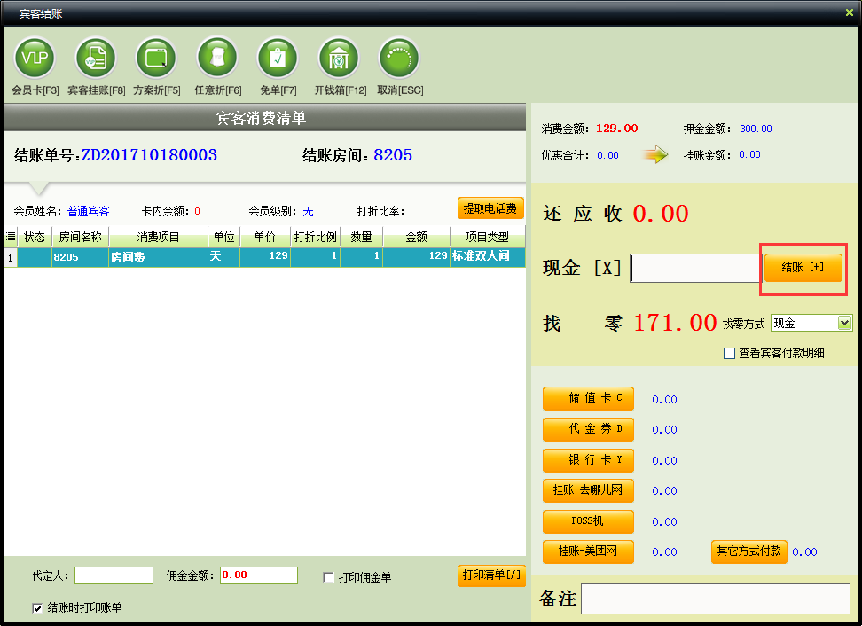Select the 银行卡 Y payment button
862x626 pixels.
(588, 460)
